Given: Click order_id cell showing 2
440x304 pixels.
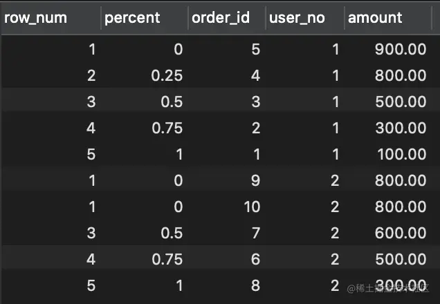Looking at the screenshot, I should click(x=256, y=129).
